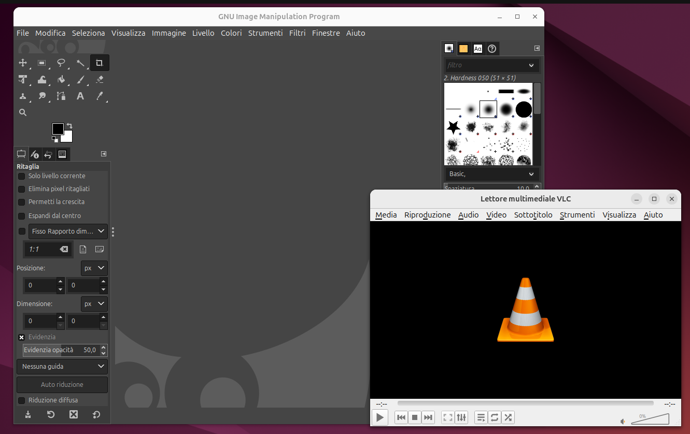Enable 'Solo livello corrente' checkbox
This screenshot has height=434, width=690.
(x=22, y=176)
